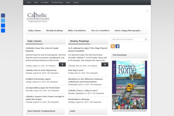This screenshot has height=116, width=174.
Task: Click the small toggle at top-right header
Action: [147, 11]
